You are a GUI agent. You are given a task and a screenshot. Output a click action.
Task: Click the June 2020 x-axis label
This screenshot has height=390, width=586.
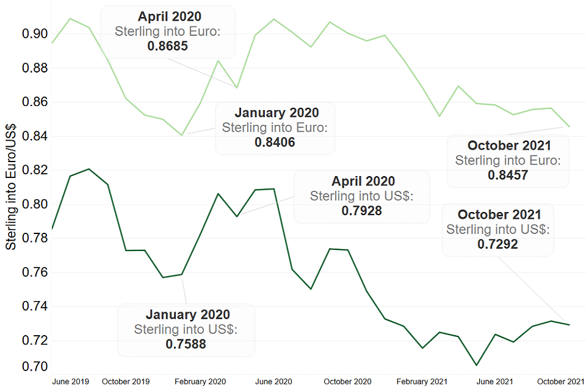point(273,382)
